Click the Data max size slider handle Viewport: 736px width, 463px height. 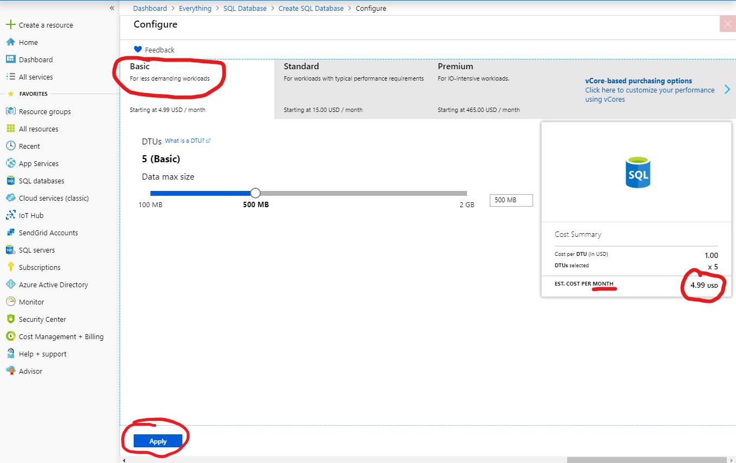tap(255, 193)
